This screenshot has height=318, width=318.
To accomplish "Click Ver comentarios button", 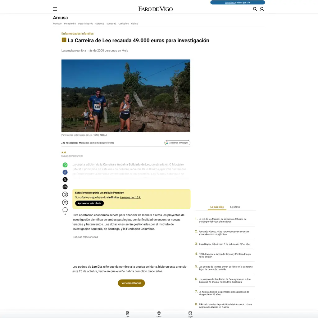I will [x=131, y=283].
